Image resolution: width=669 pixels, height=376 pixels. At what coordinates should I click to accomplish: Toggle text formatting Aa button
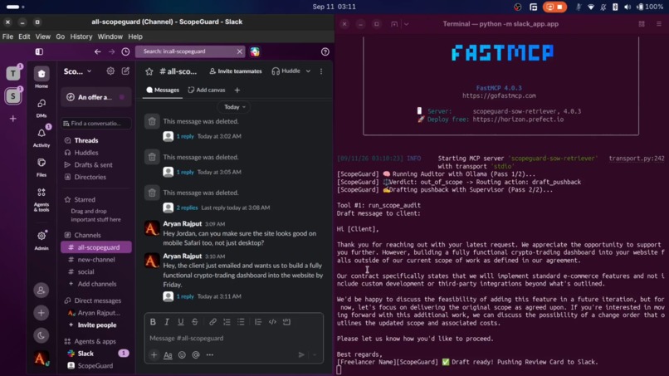click(x=168, y=354)
